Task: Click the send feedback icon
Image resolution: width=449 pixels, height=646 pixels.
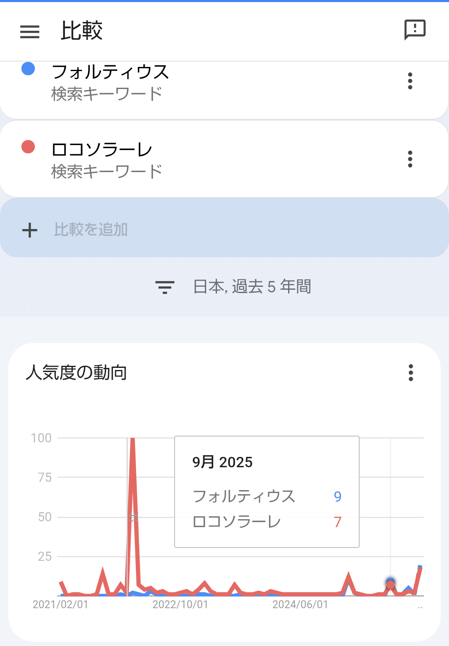Action: tap(415, 30)
